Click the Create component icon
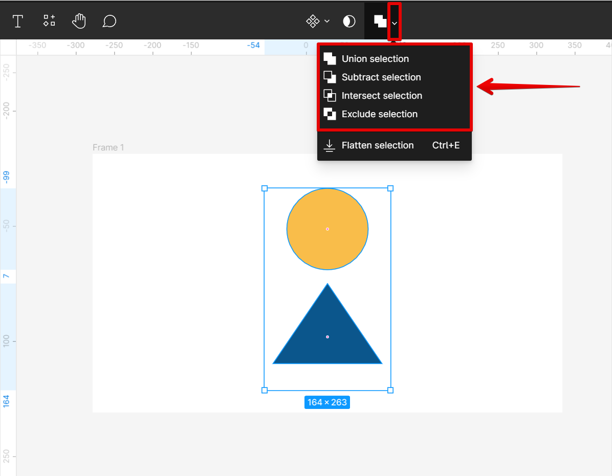The image size is (612, 476). tap(312, 21)
